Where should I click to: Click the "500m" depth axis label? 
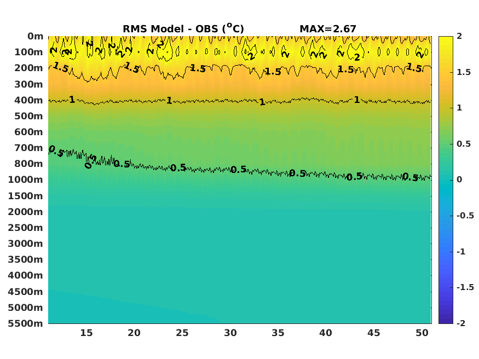tap(28, 116)
